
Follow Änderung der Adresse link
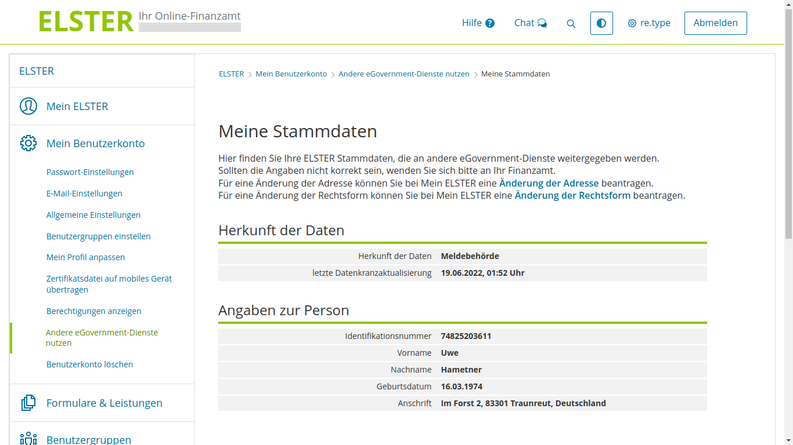(x=549, y=183)
